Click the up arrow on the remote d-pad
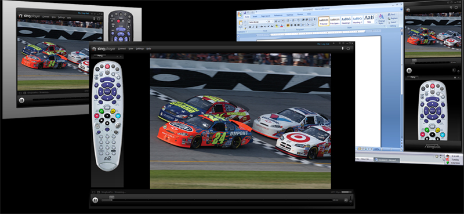Screen dimensions: 464x214 [107, 85]
